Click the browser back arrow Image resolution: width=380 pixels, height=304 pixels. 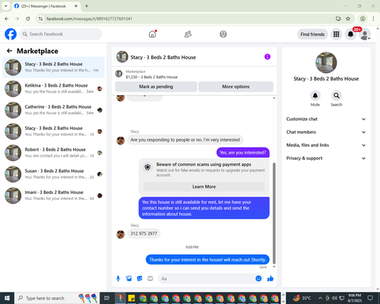pyautogui.click(x=7, y=19)
